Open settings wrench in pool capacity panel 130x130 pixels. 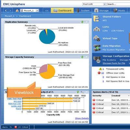point(82,92)
